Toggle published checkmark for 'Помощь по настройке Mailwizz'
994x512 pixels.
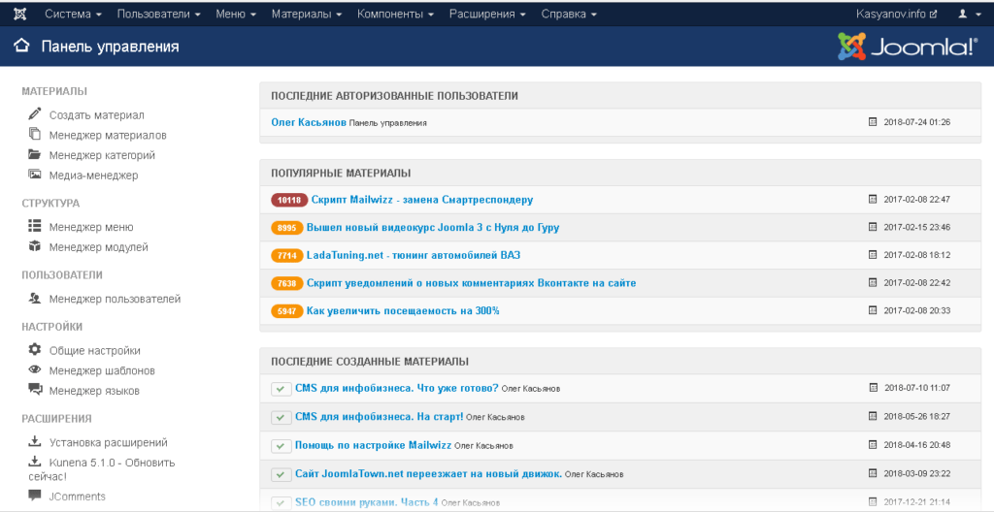point(281,445)
